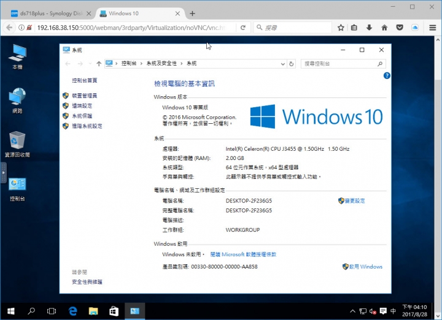The image size is (442, 320).
Task: Switch input method via 中 indicator
Action: (x=393, y=311)
